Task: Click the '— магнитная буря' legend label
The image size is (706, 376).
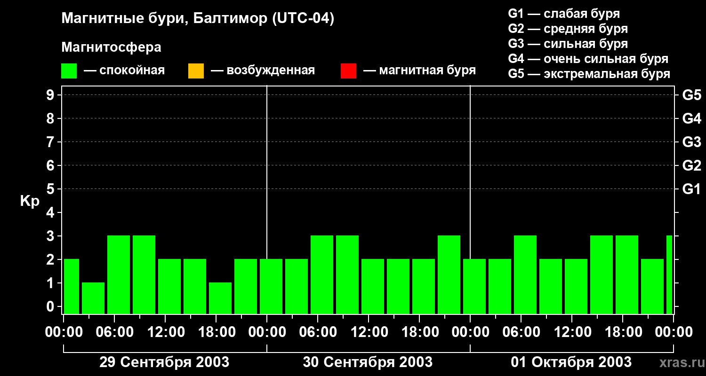Action: 419,70
